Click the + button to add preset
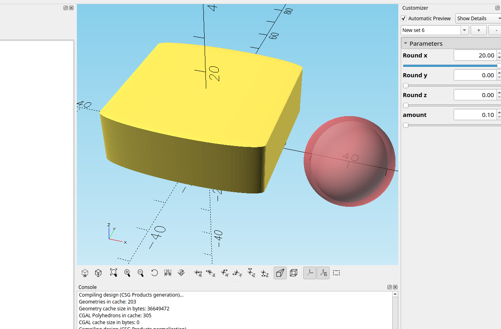This screenshot has height=329, width=501. pyautogui.click(x=479, y=30)
